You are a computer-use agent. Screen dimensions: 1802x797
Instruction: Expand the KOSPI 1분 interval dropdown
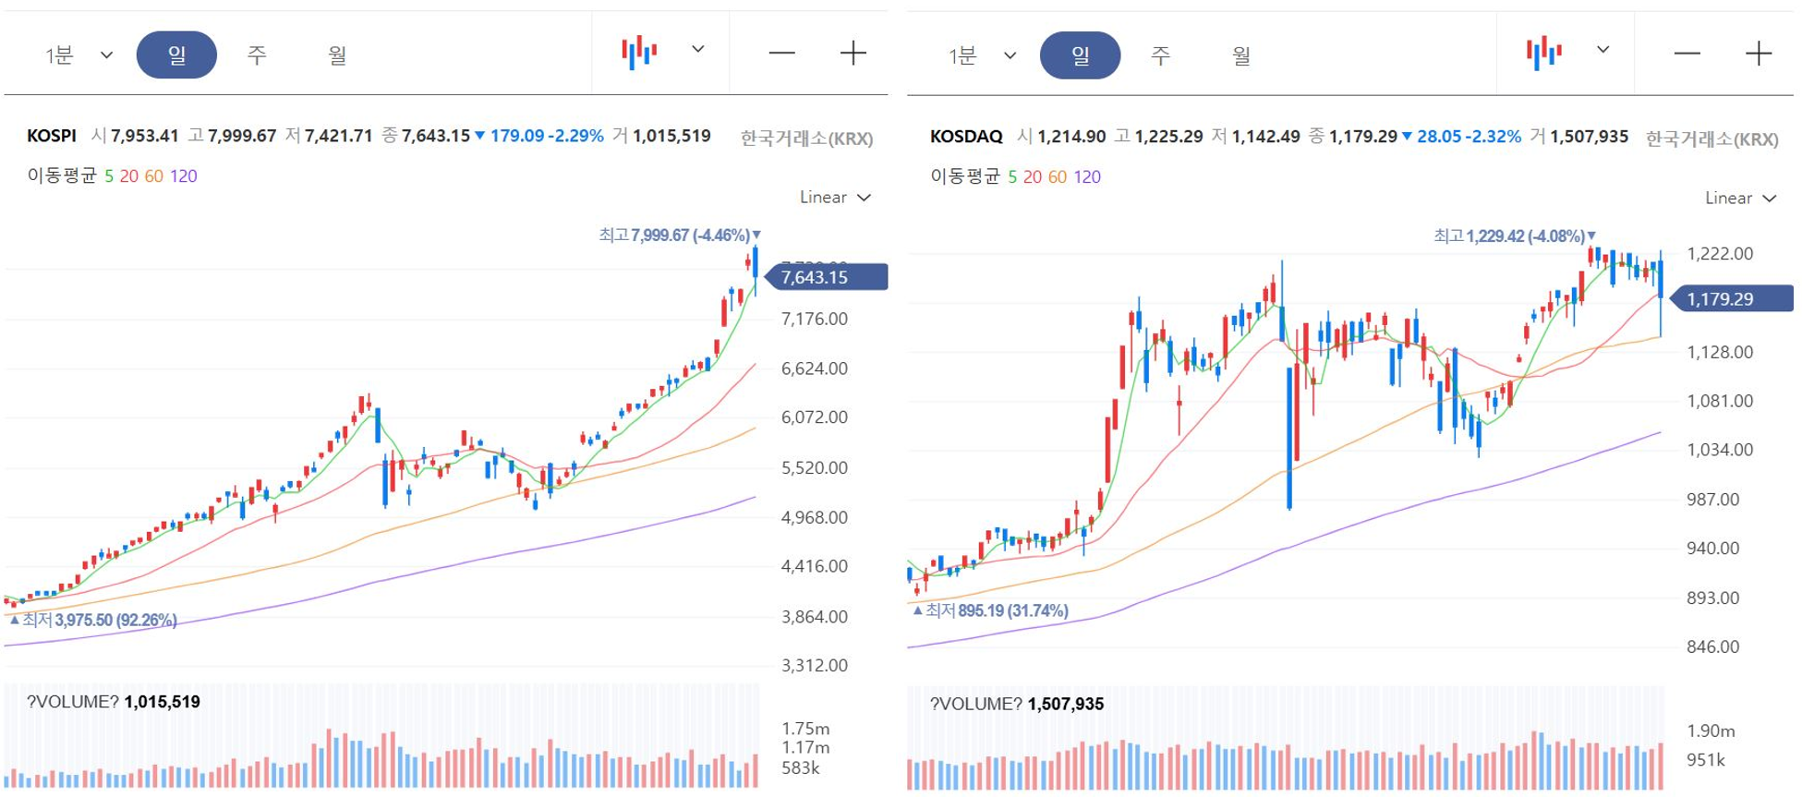tap(79, 55)
